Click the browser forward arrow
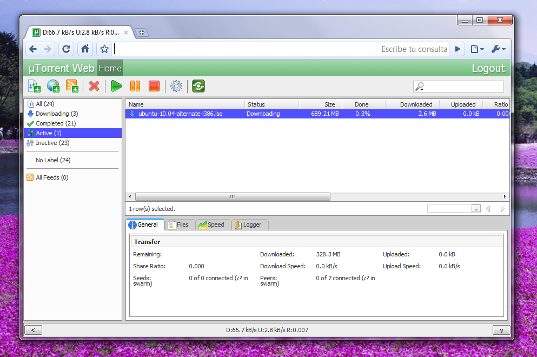The width and height of the screenshot is (537, 357). click(x=48, y=49)
